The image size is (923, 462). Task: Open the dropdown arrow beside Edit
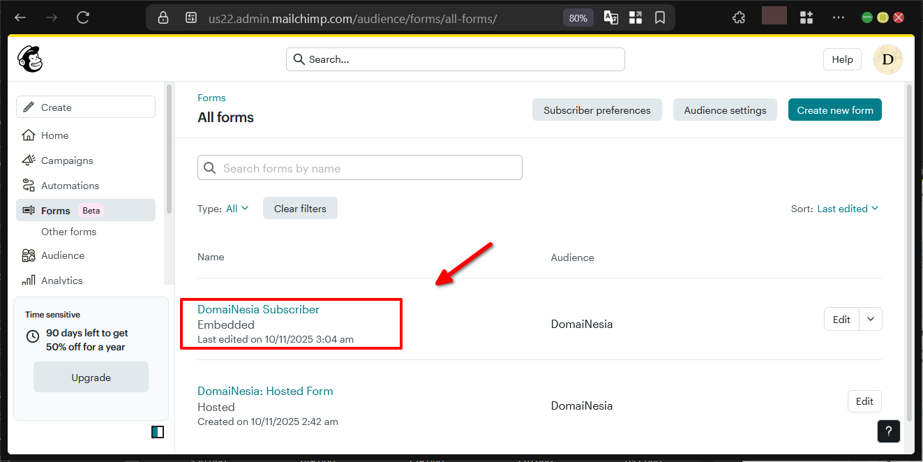click(870, 319)
